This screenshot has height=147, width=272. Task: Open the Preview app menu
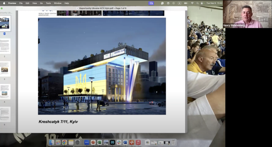[x=12, y=3]
